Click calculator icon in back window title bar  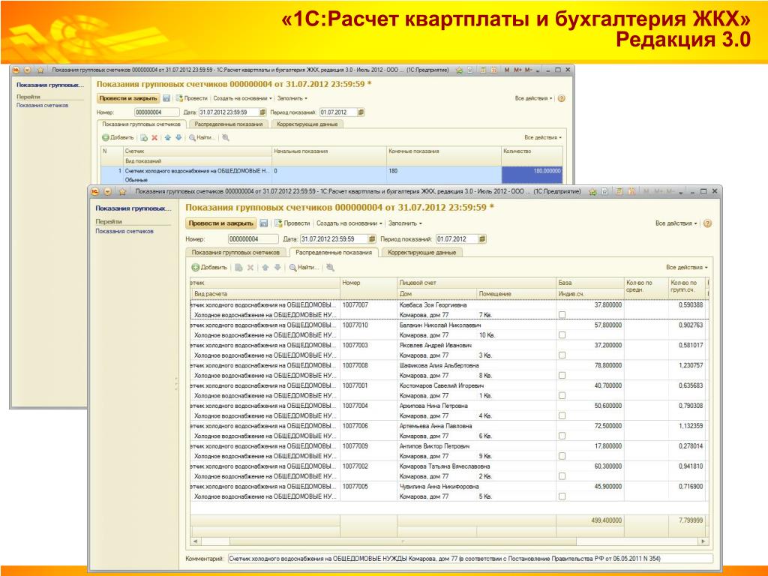[483, 70]
